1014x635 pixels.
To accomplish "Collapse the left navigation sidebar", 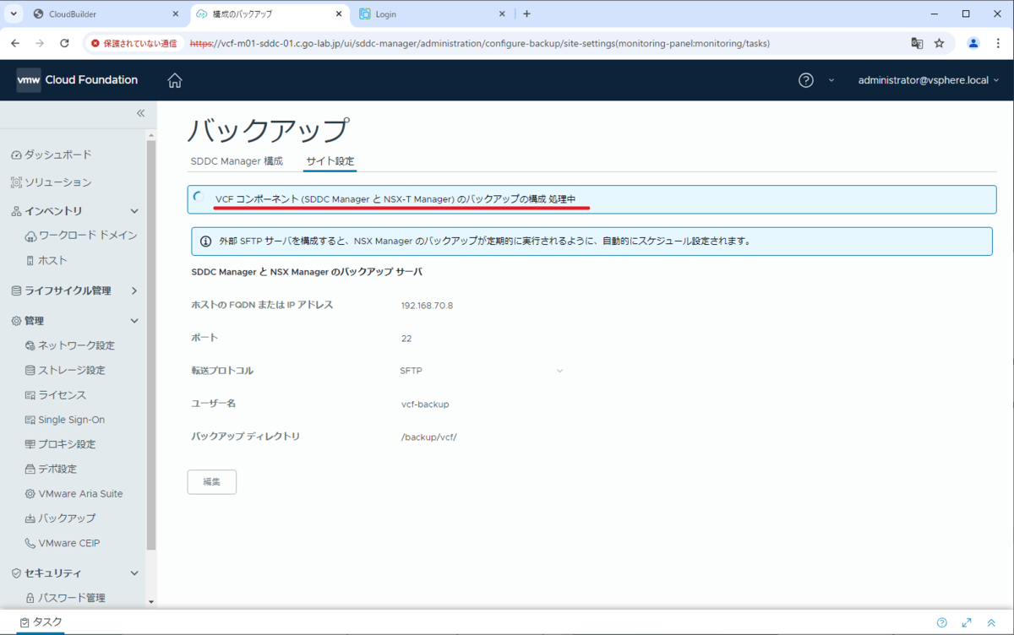I will pos(141,113).
